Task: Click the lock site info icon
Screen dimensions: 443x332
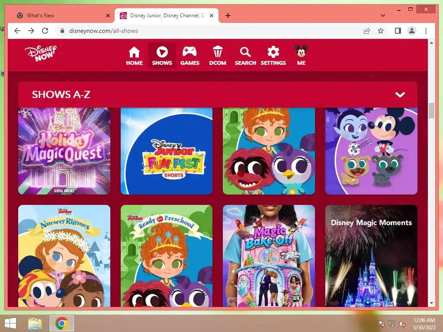Action: (62, 31)
